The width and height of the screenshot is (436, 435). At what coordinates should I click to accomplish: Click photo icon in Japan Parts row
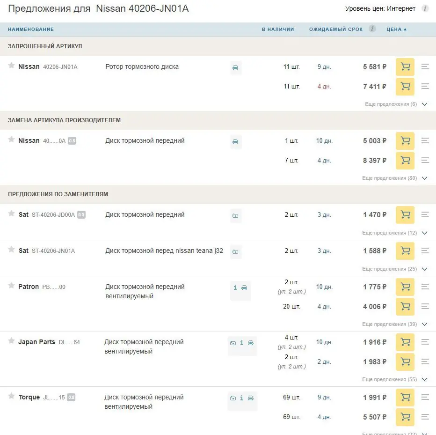[x=233, y=343]
